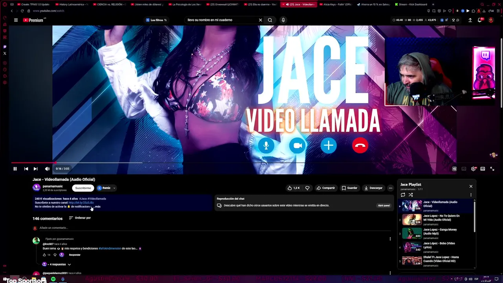Viewport: 503px width, 283px height.
Task: Open options menu for @paquedelacruz3031 comment
Action: (x=390, y=273)
